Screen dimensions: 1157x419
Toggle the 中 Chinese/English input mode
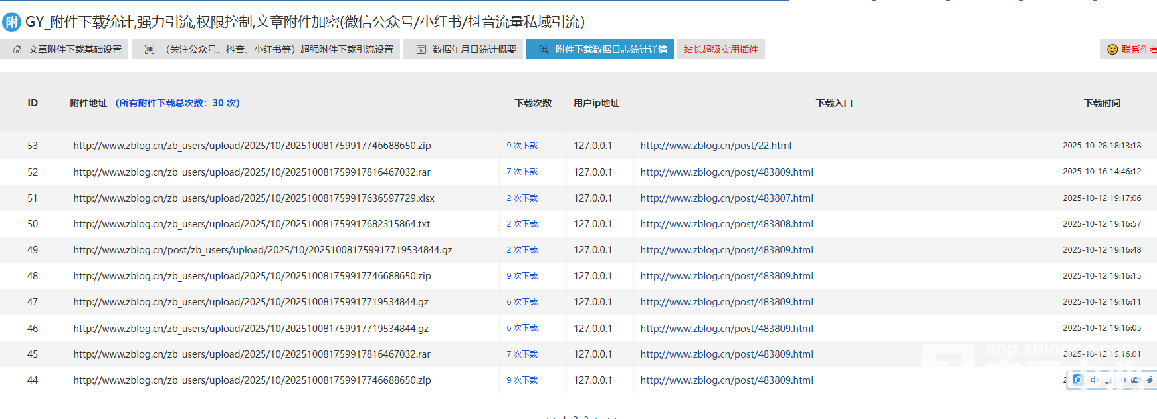coord(1093,380)
